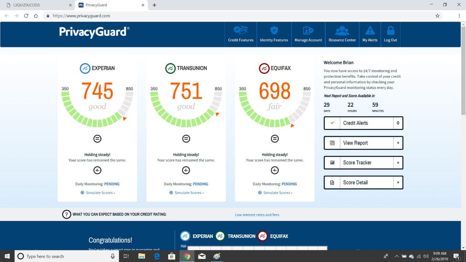Check the green Credit Alerts checkmark

(x=332, y=123)
